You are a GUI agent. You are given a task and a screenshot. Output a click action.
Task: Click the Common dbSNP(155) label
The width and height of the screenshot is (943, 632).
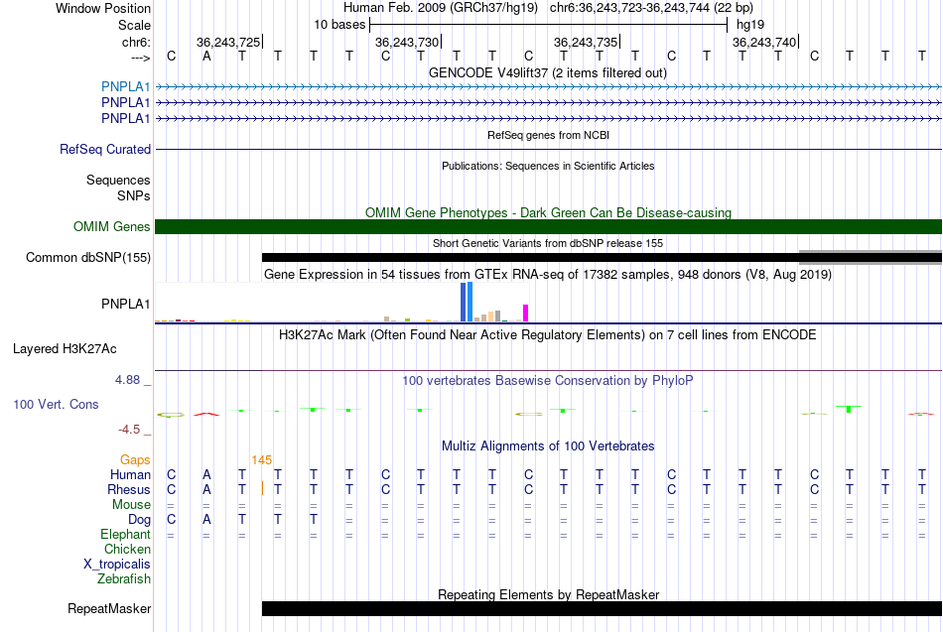click(87, 257)
